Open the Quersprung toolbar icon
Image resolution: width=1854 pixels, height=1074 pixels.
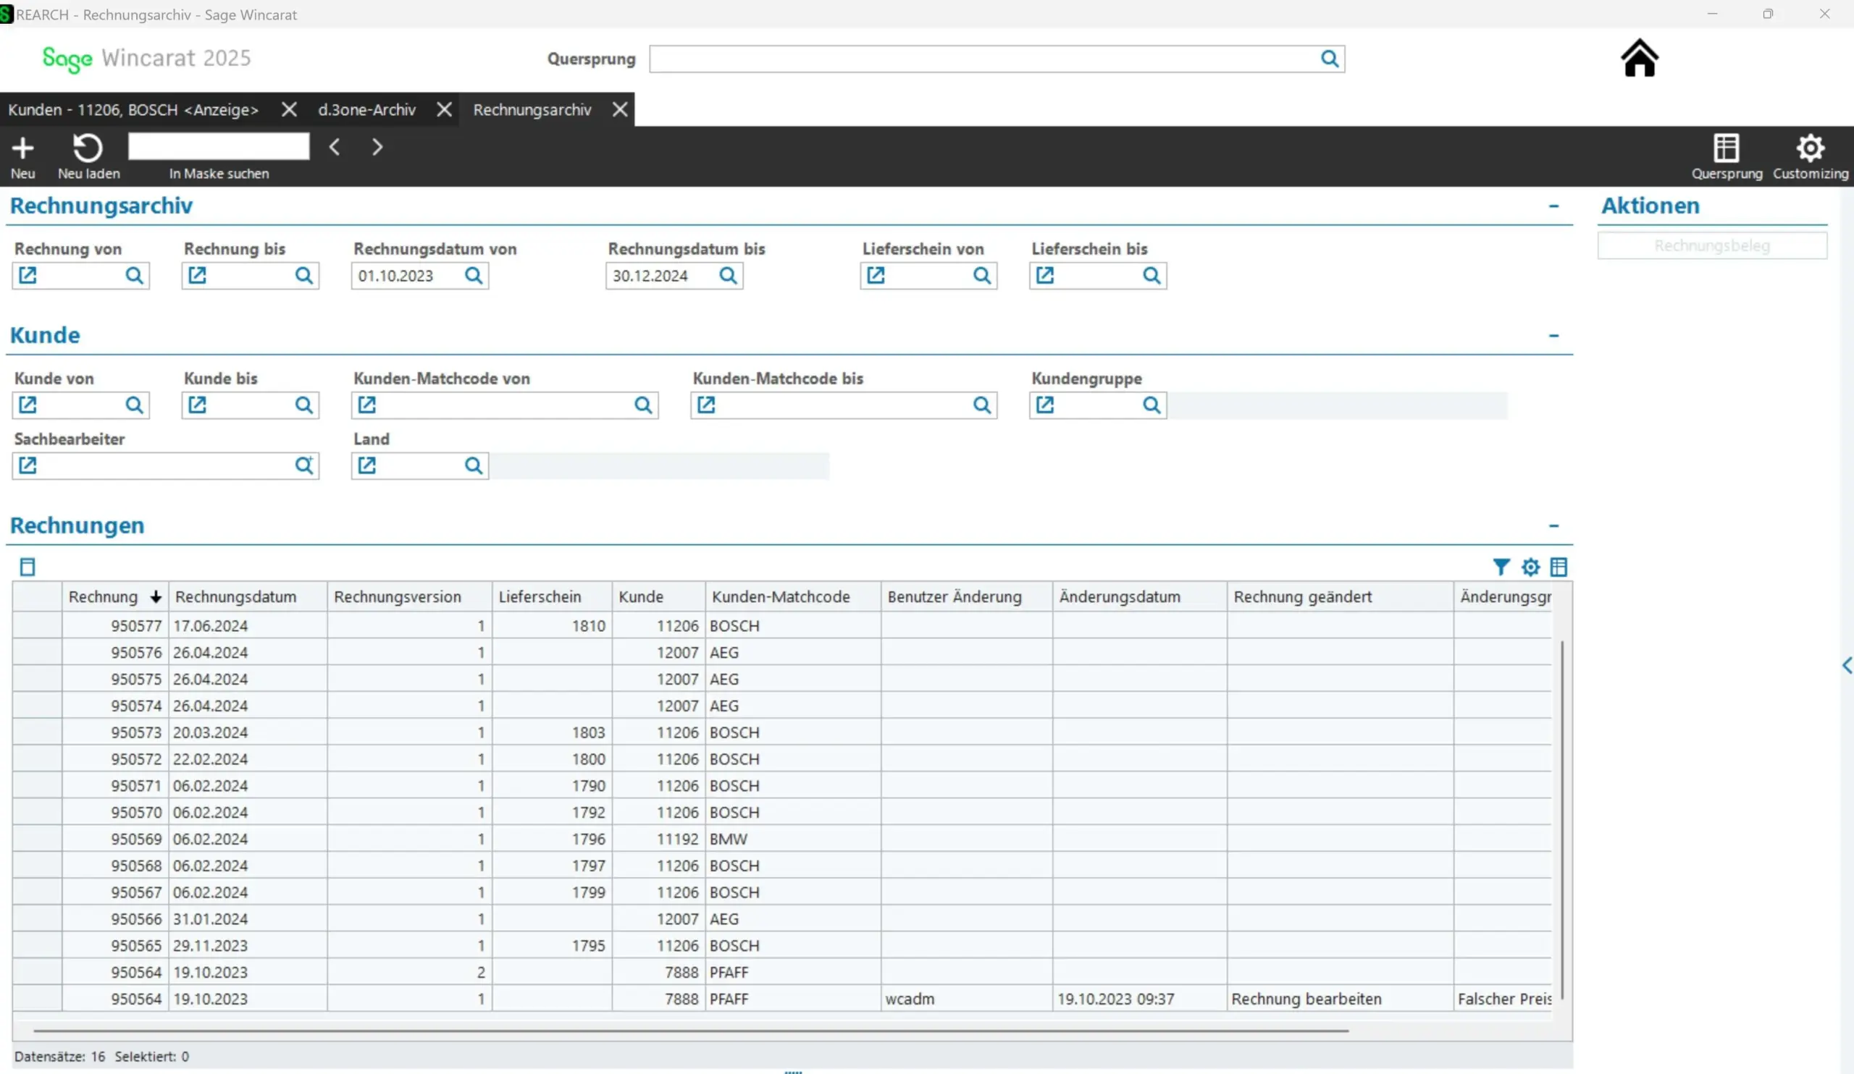(x=1726, y=148)
